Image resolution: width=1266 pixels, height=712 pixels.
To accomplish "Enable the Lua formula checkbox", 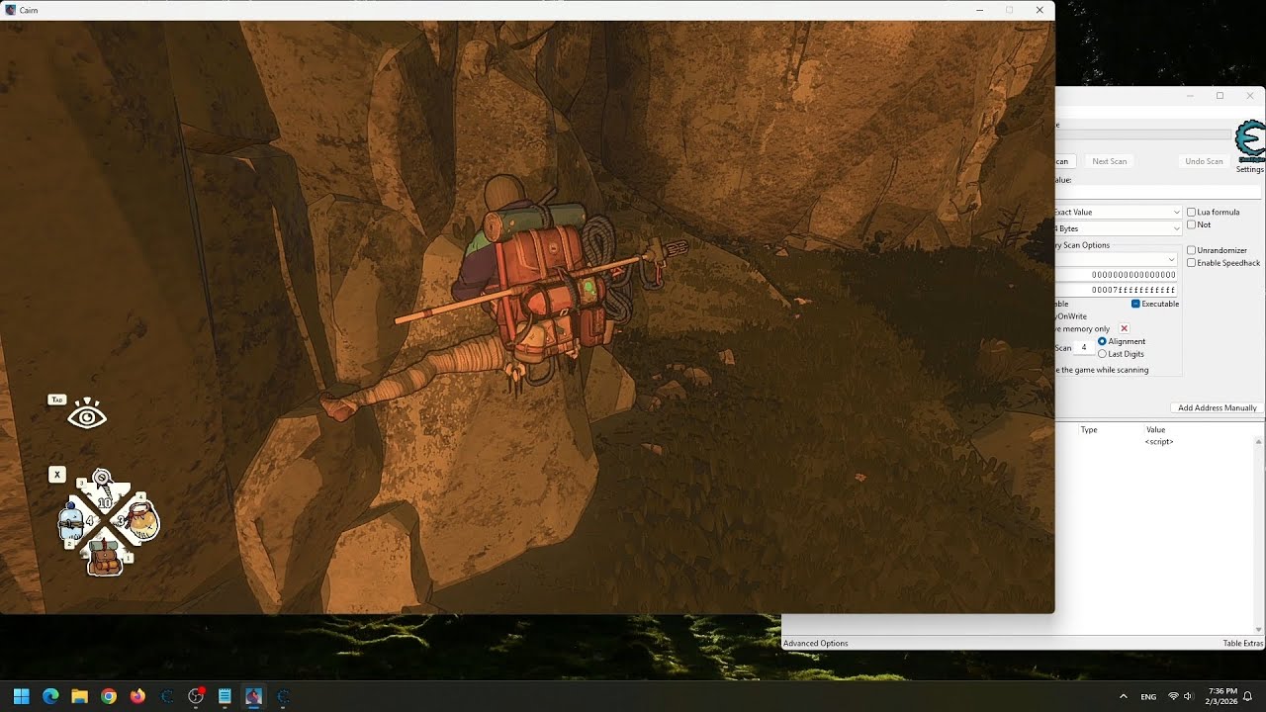I will tap(1191, 213).
